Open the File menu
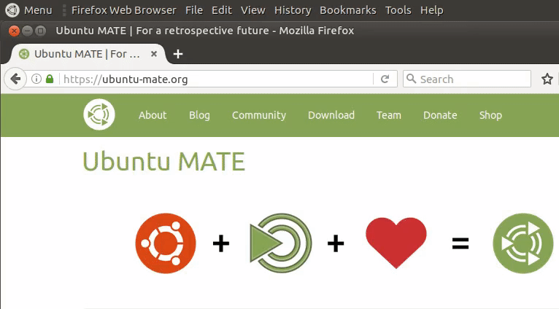Image resolution: width=559 pixels, height=309 pixels. click(194, 10)
